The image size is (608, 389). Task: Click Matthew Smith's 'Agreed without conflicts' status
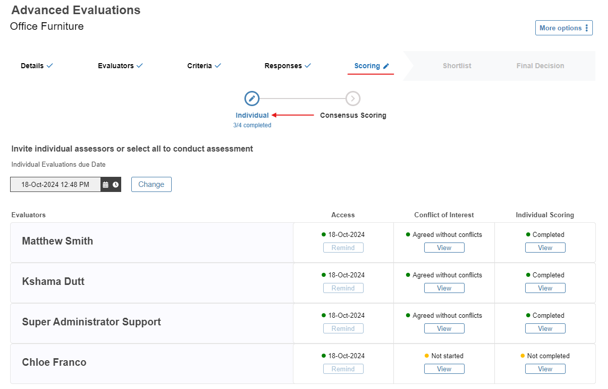coord(447,234)
